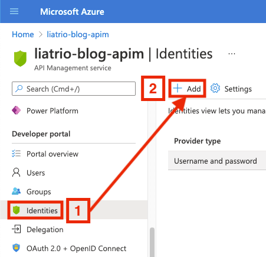Open OAuth 2.0 + OpenID Connect item

click(x=77, y=249)
